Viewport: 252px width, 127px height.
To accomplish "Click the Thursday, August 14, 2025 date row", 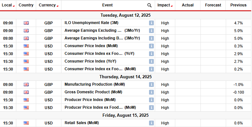I will [x=125, y=77].
